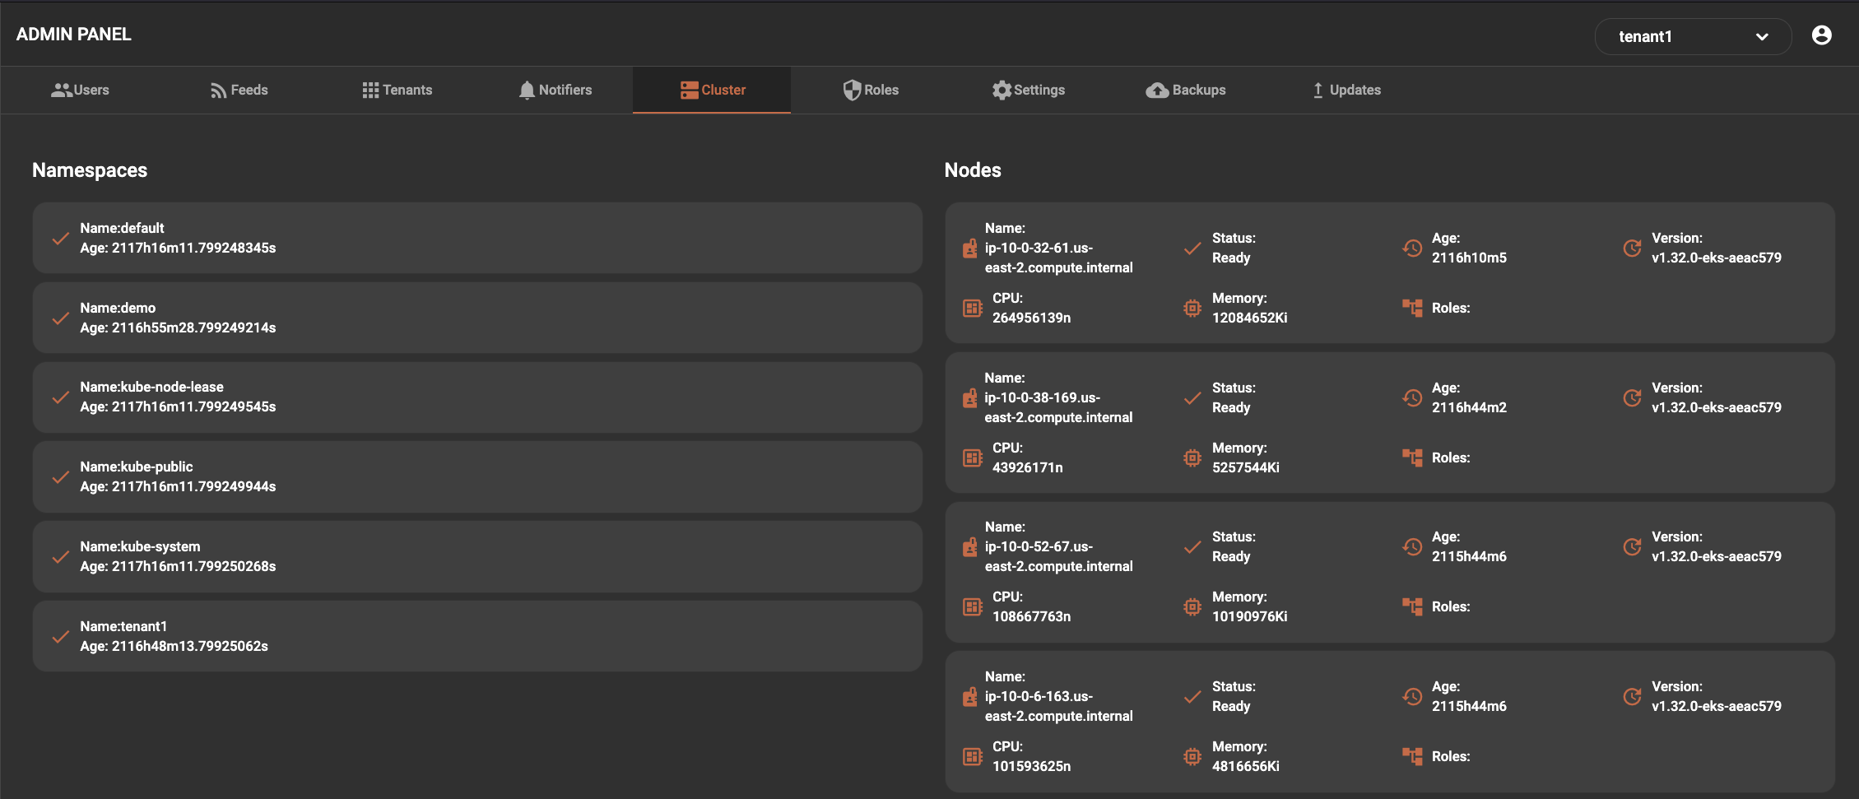Go to the Tenants tab
Screen dimensions: 1859x799
397,90
